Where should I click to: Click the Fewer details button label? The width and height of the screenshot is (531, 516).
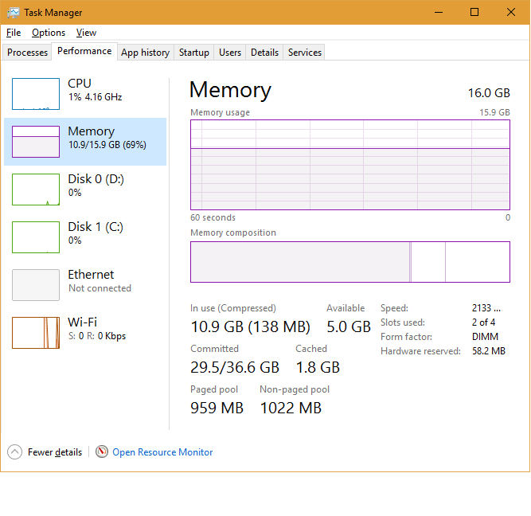(55, 452)
